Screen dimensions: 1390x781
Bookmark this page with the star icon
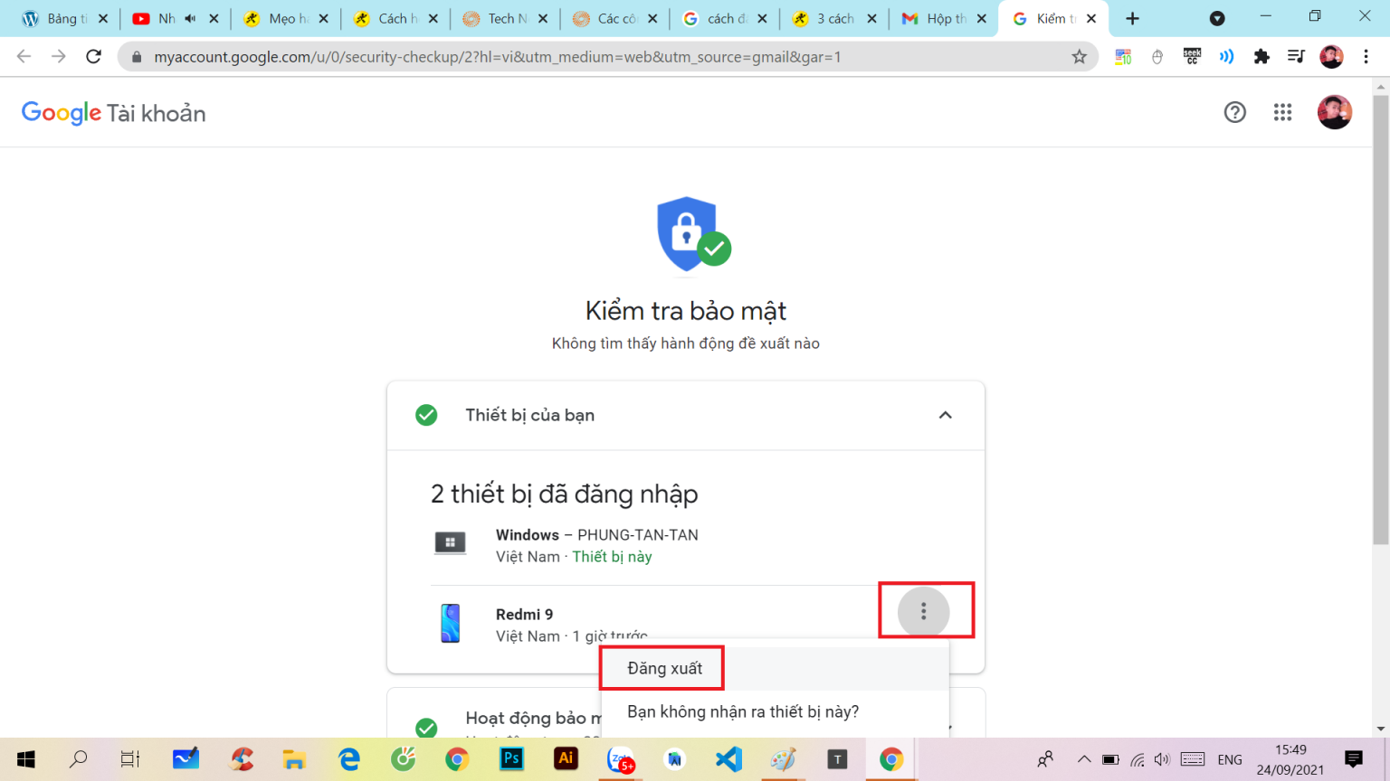pos(1079,57)
